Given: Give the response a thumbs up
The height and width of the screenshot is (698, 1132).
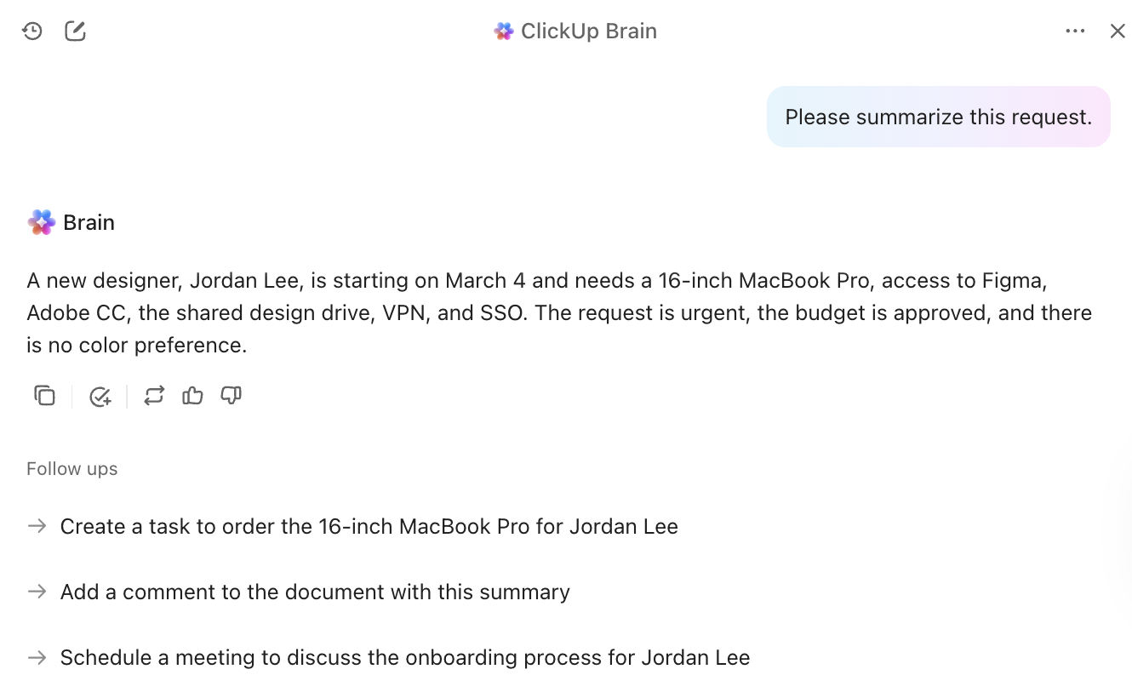Looking at the screenshot, I should pyautogui.click(x=192, y=395).
